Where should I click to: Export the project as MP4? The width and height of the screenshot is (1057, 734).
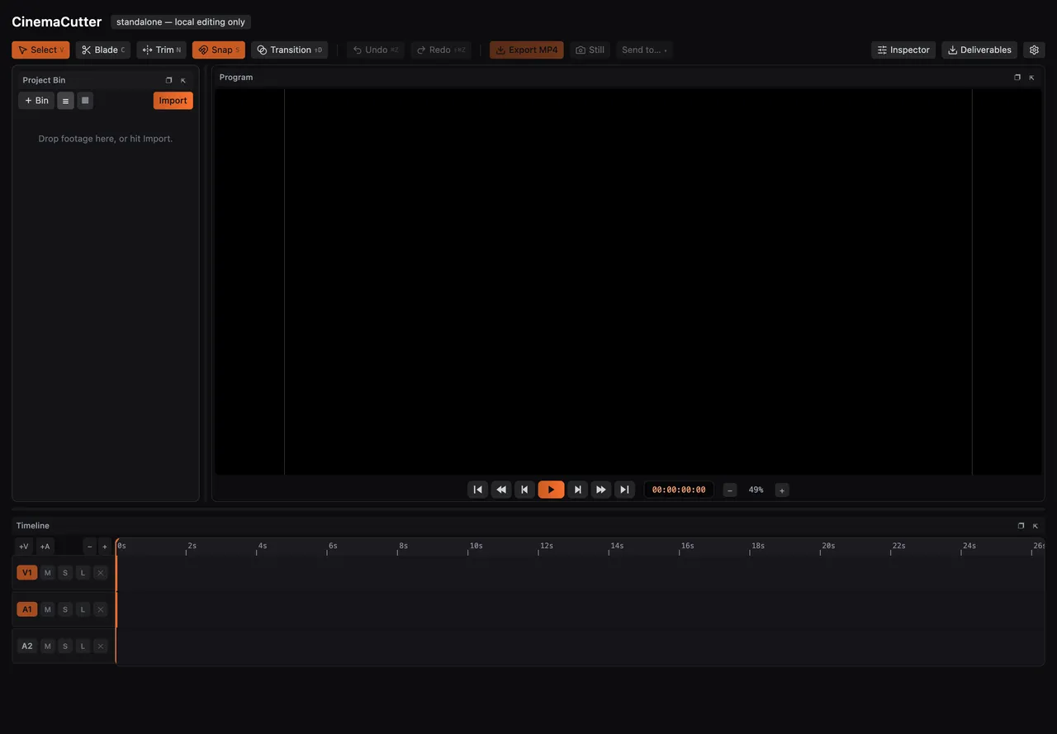click(x=527, y=50)
